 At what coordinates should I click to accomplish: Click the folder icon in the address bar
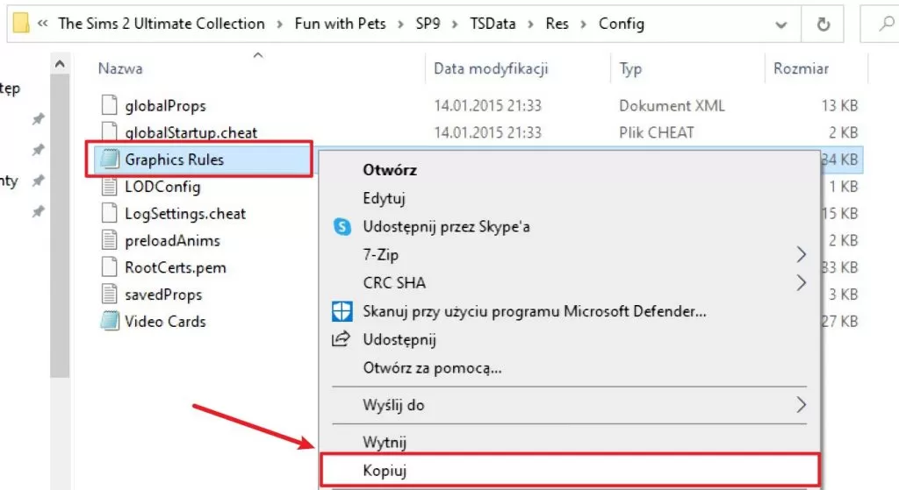(21, 24)
